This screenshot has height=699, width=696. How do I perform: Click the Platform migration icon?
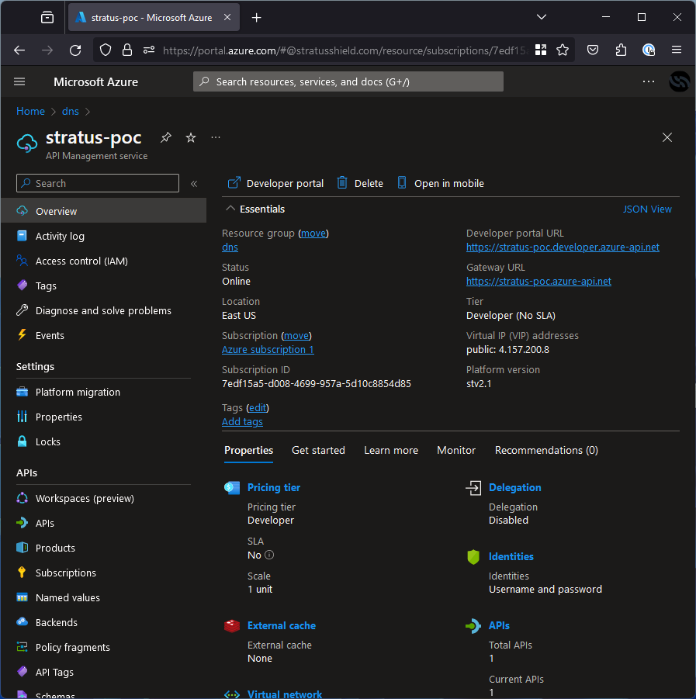coord(22,392)
